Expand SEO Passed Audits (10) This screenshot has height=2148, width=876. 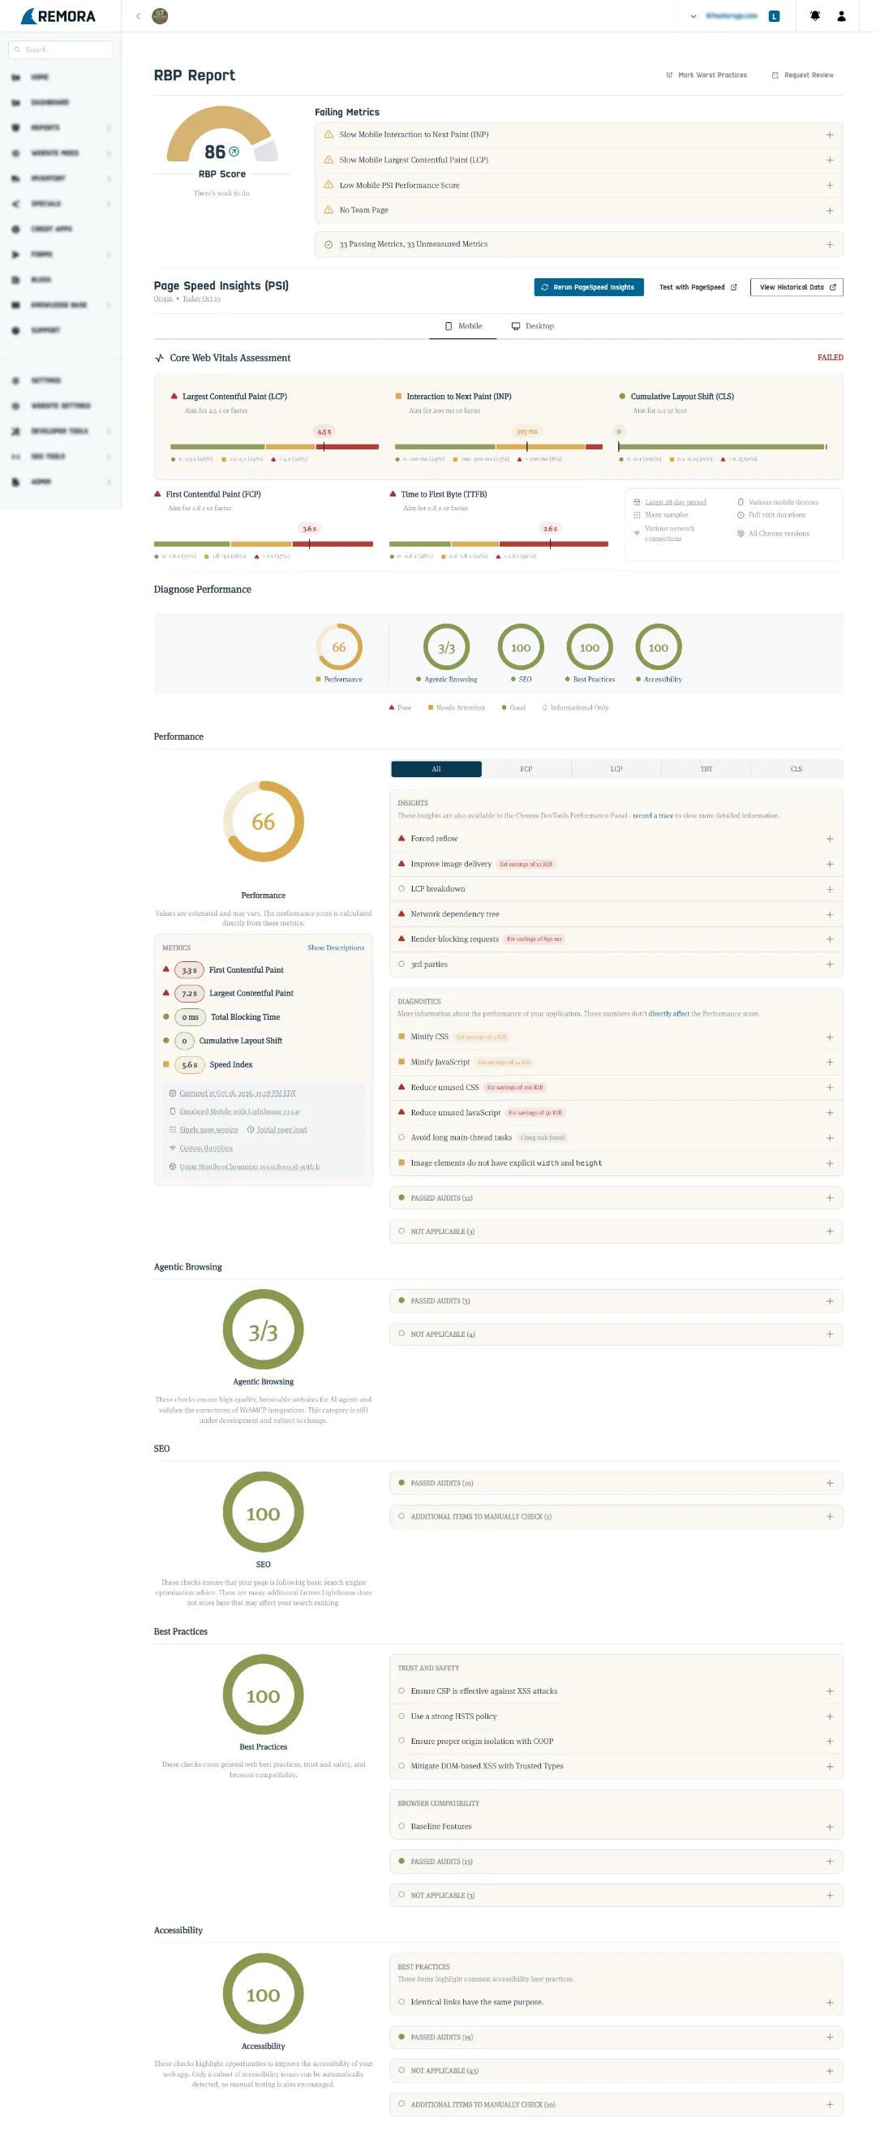pyautogui.click(x=616, y=1484)
